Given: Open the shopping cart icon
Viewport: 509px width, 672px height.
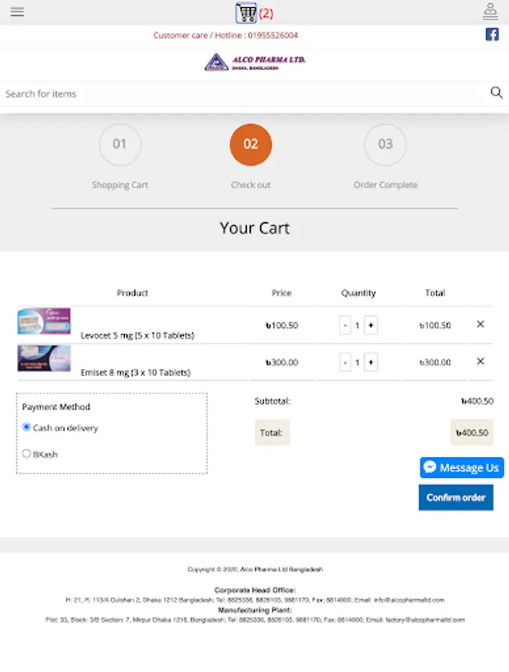Looking at the screenshot, I should pyautogui.click(x=246, y=13).
